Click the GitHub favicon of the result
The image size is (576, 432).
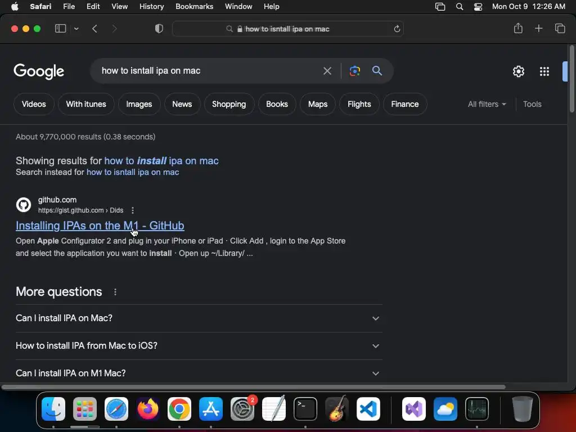24,205
